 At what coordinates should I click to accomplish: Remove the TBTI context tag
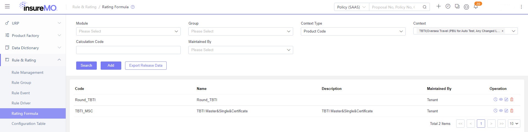click(502, 31)
